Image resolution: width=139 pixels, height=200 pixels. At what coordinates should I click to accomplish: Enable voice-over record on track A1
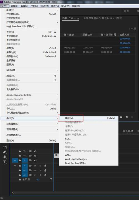[x=45, y=166]
